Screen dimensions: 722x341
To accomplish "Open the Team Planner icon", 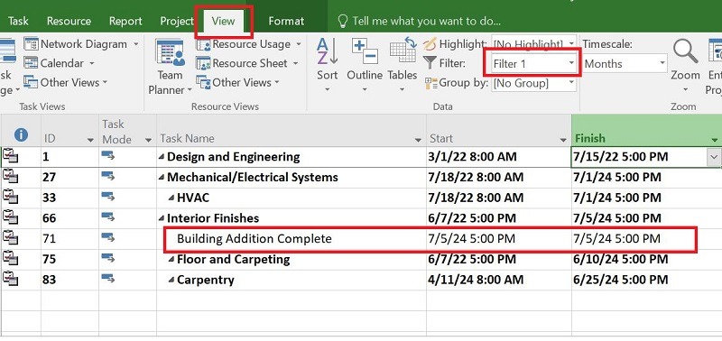I will (x=170, y=52).
